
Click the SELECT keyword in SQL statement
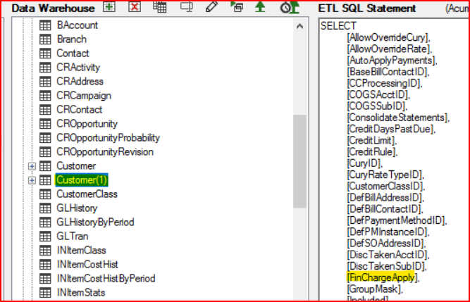click(339, 26)
